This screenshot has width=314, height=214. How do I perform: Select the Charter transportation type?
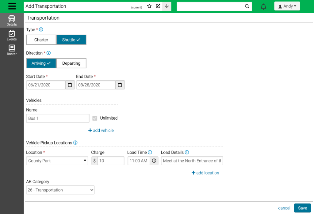click(x=41, y=40)
